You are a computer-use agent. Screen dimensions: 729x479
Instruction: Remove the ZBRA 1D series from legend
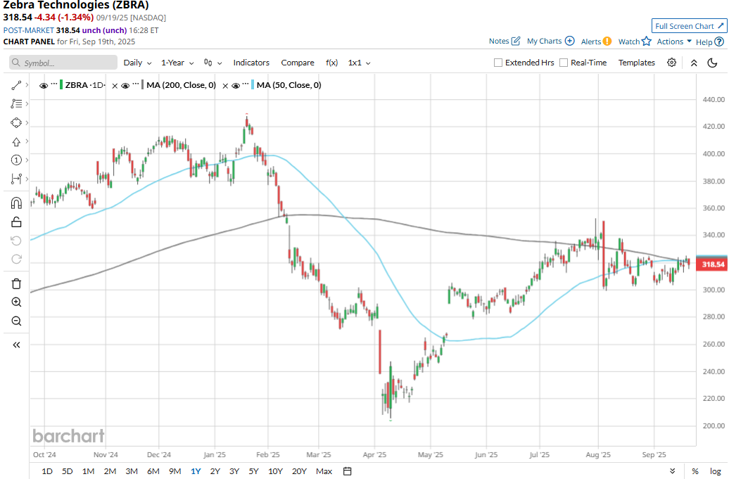coord(115,86)
